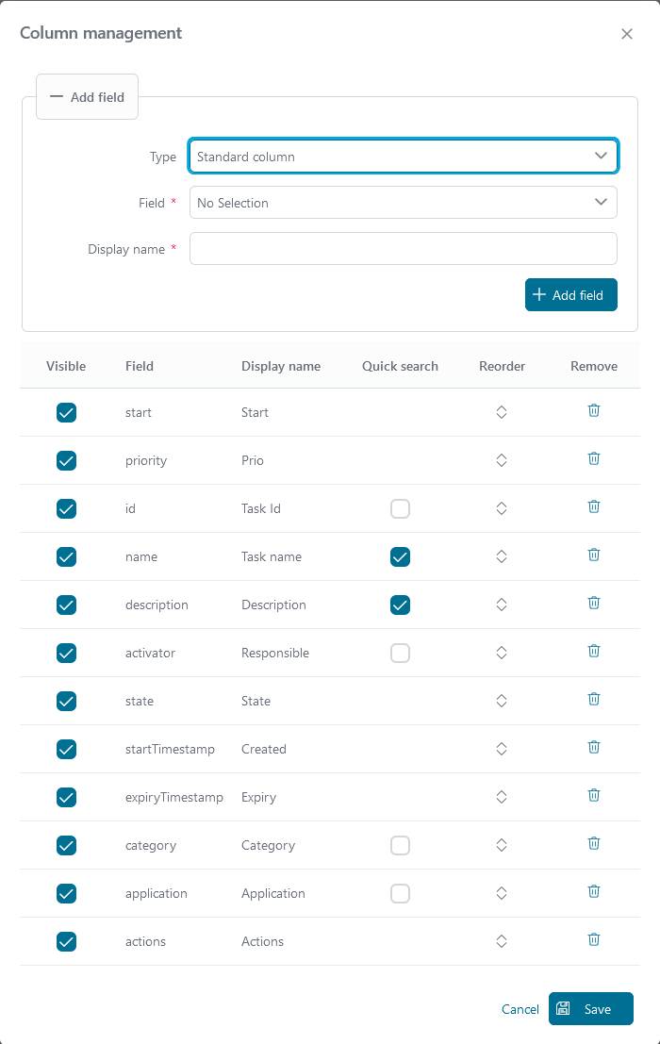The height and width of the screenshot is (1044, 660).
Task: Click the Visible column header
Action: [x=66, y=366]
